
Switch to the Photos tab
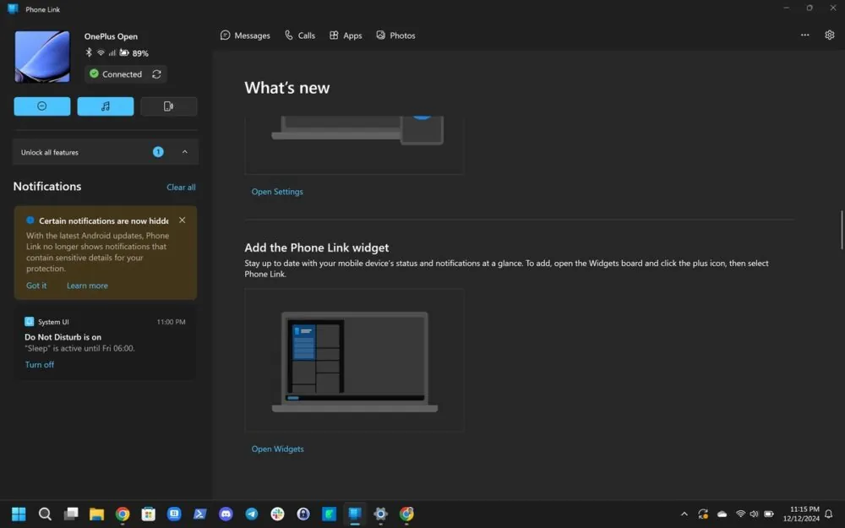point(395,35)
